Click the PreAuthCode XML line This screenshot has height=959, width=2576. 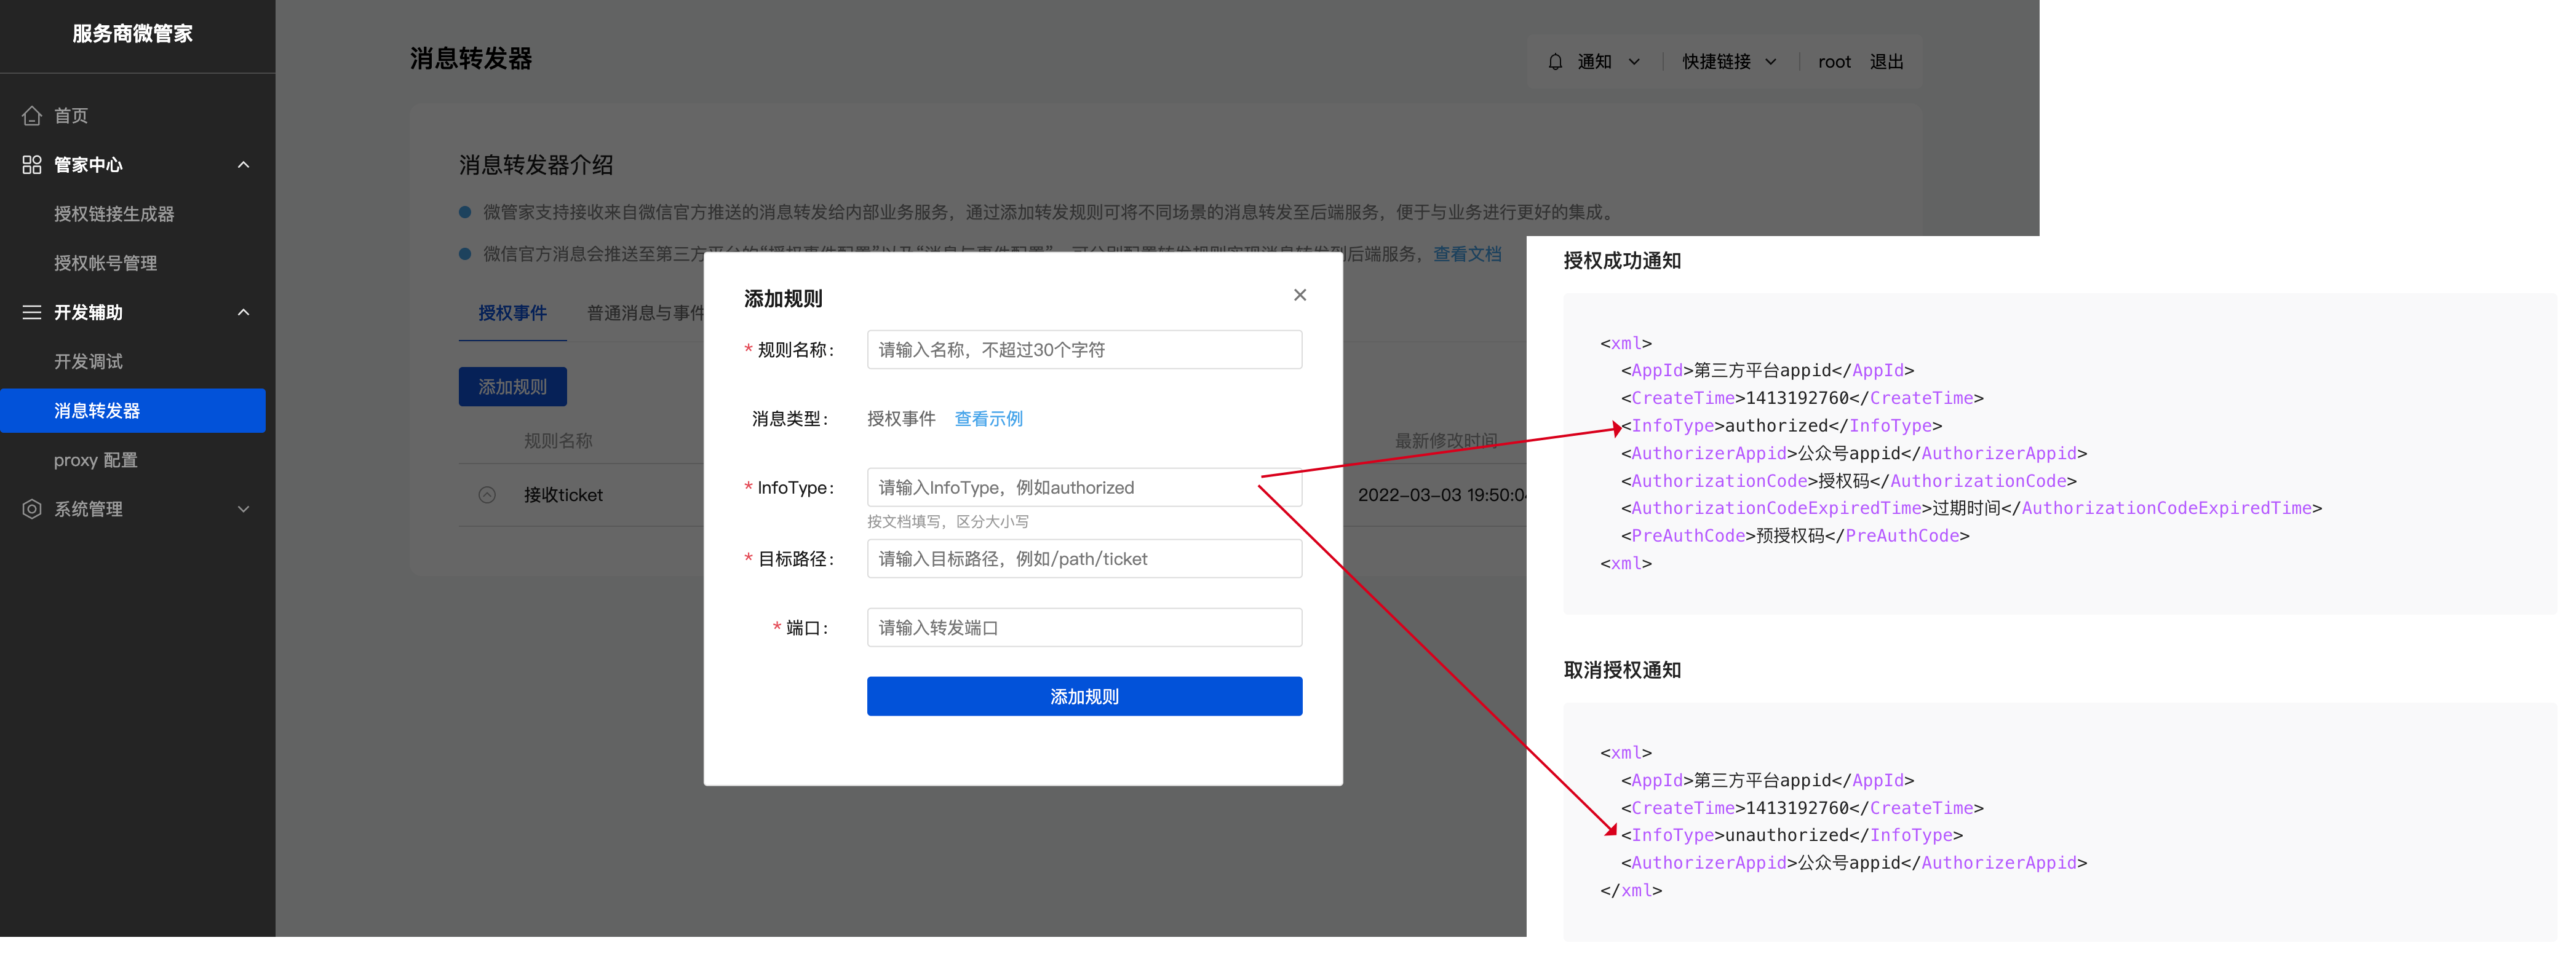[1795, 535]
